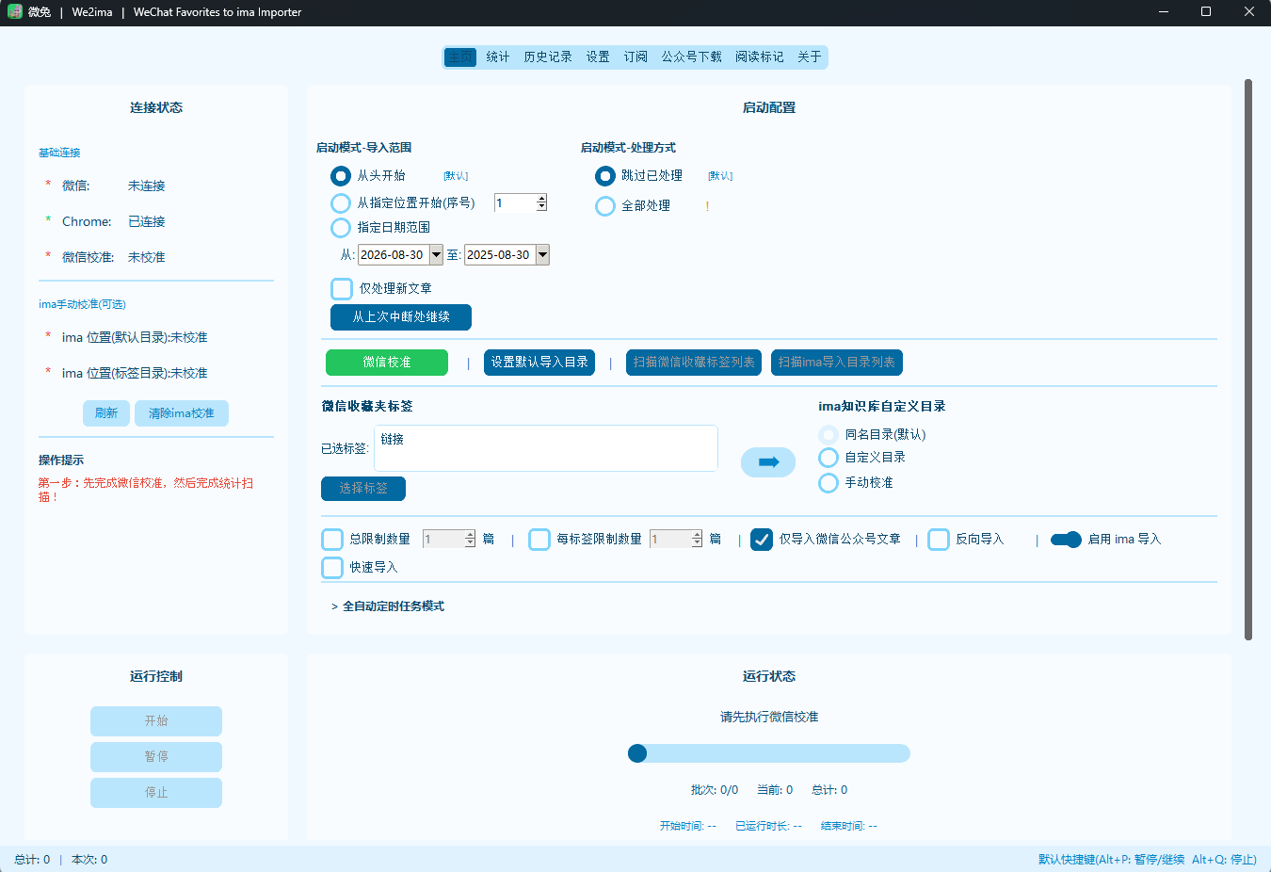The height and width of the screenshot is (872, 1271).
Task: Click the run progress slider handle
Action: tap(637, 753)
